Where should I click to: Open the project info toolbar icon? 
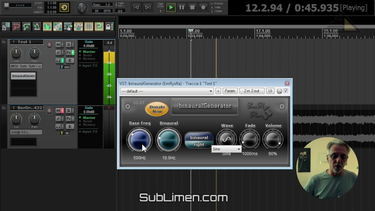[5, 27]
